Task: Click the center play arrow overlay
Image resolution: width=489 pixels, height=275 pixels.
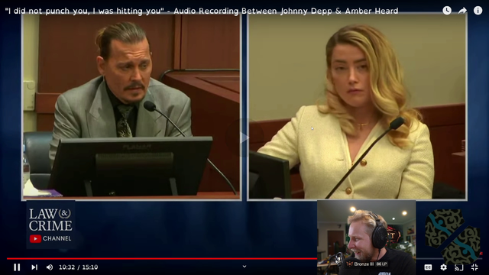Action: point(244,137)
